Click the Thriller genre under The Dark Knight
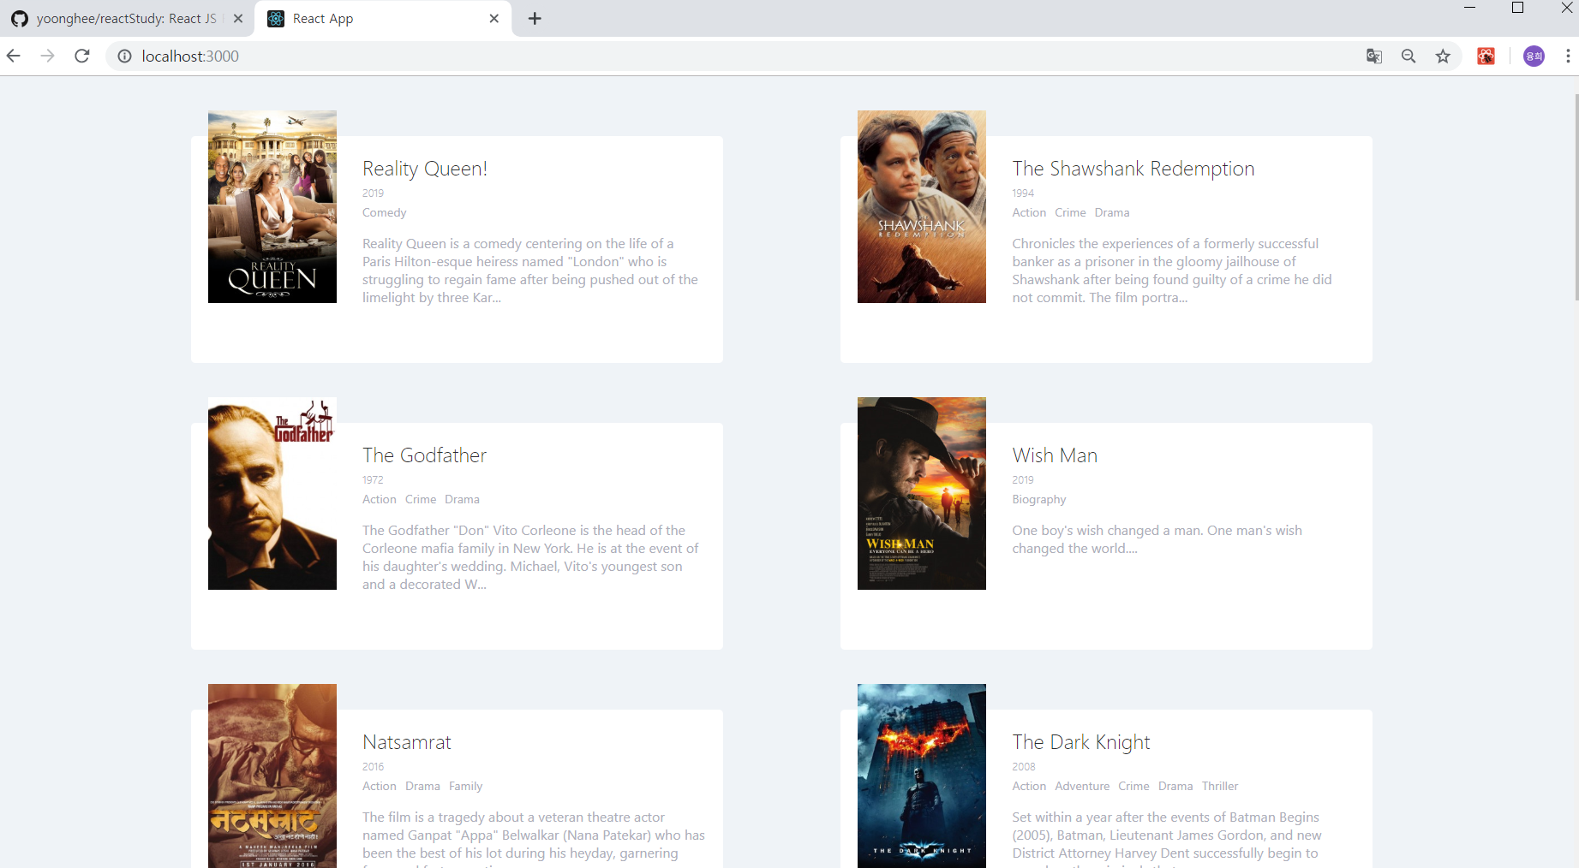1579x868 pixels. click(x=1220, y=786)
